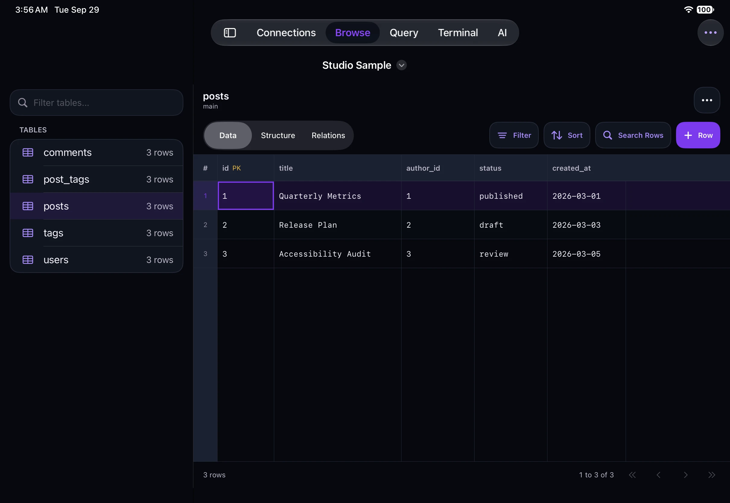Switch to the Query tab

click(404, 33)
